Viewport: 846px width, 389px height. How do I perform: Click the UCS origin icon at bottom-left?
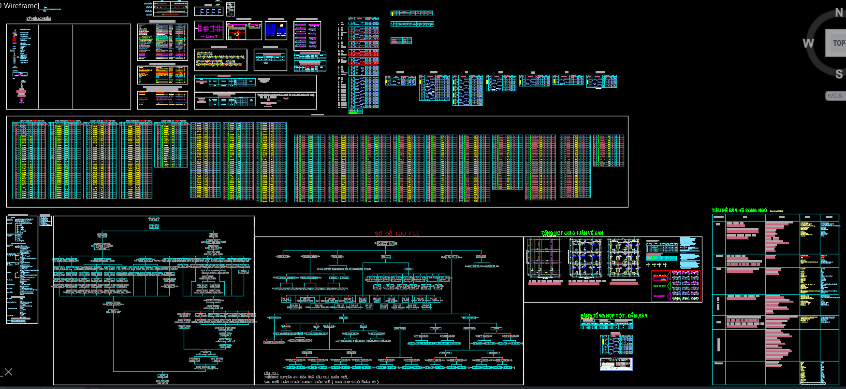(x=8, y=372)
